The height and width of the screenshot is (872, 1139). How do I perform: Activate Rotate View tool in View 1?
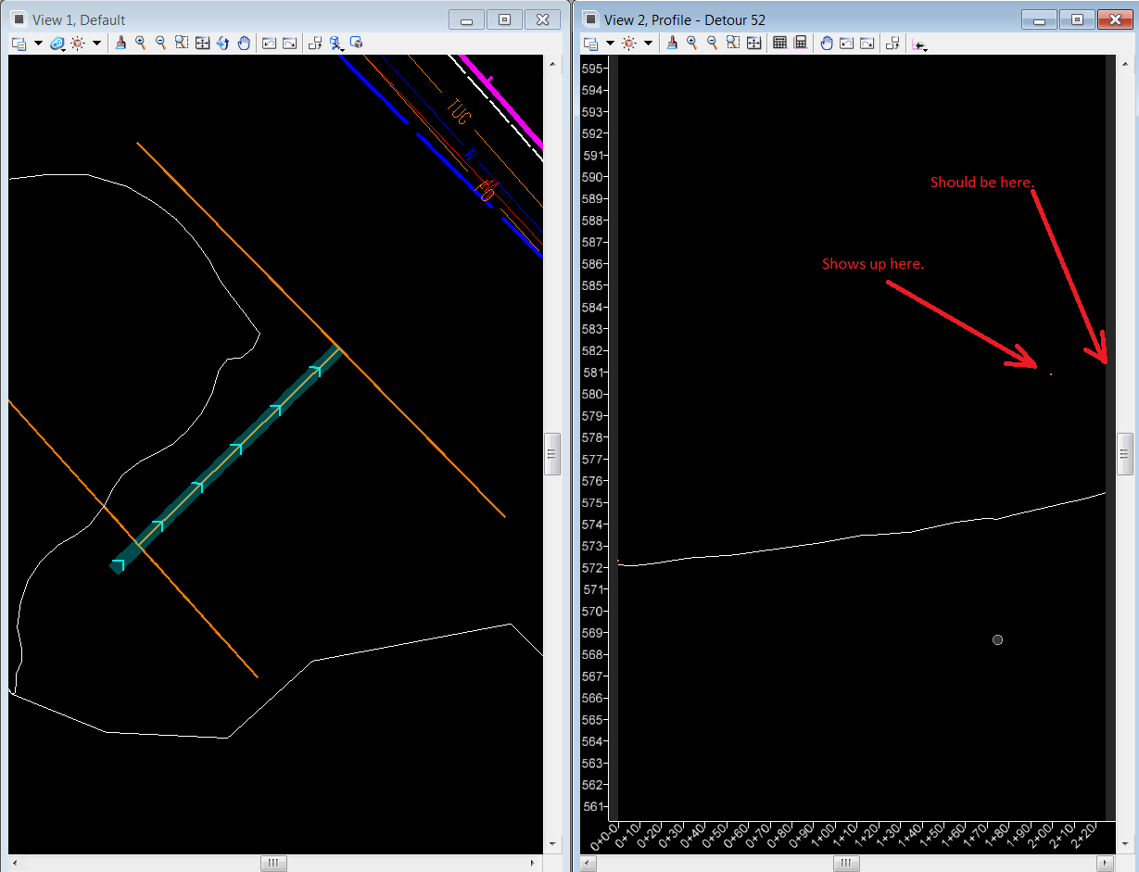coord(222,43)
